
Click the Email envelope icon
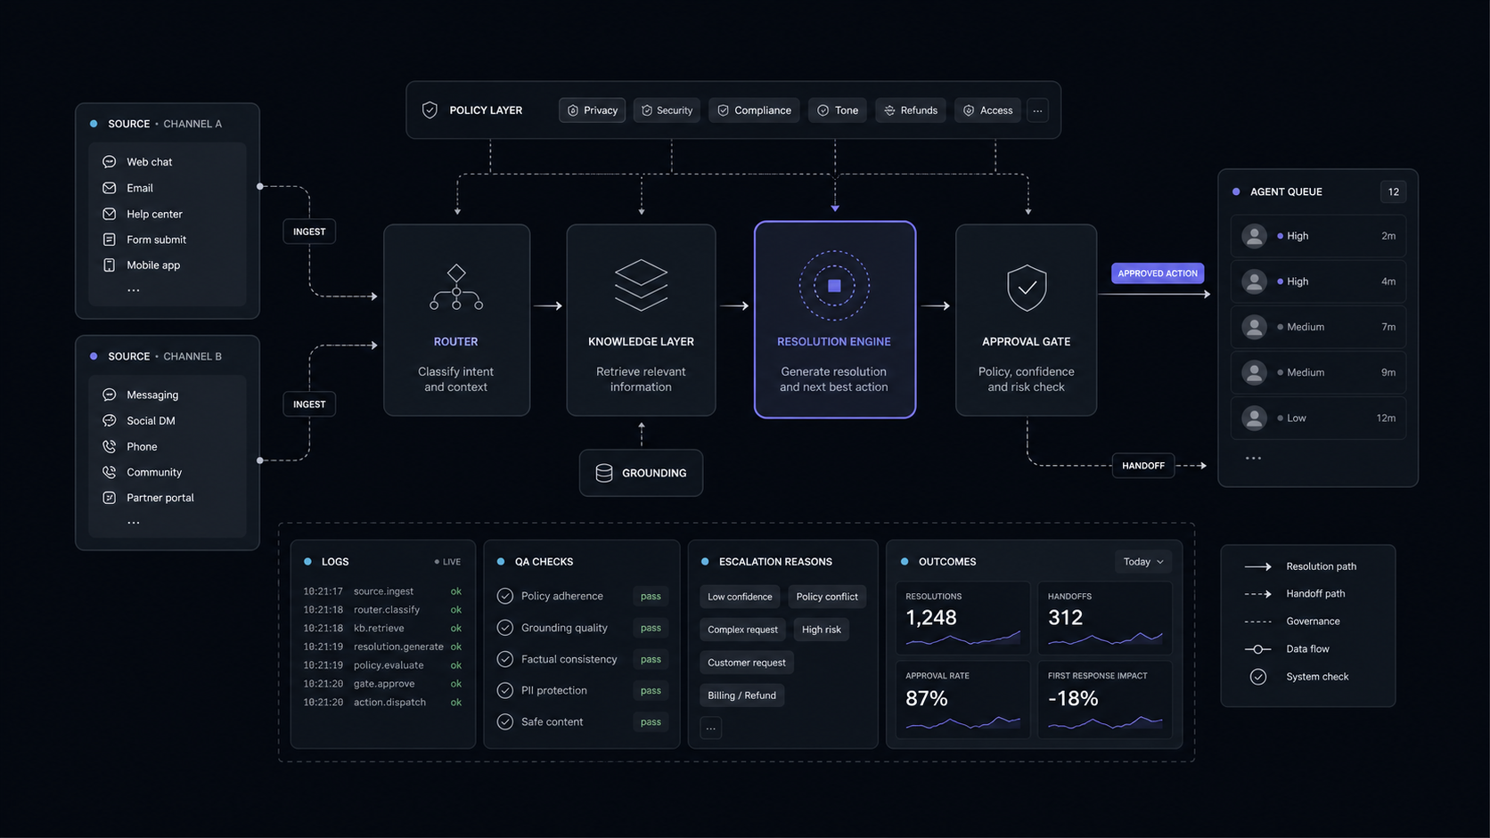tap(110, 188)
